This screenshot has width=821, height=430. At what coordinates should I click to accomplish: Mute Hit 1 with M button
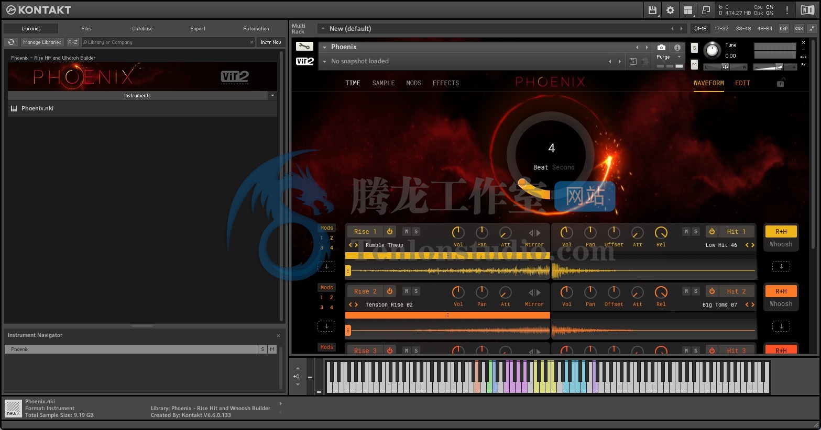(x=686, y=231)
